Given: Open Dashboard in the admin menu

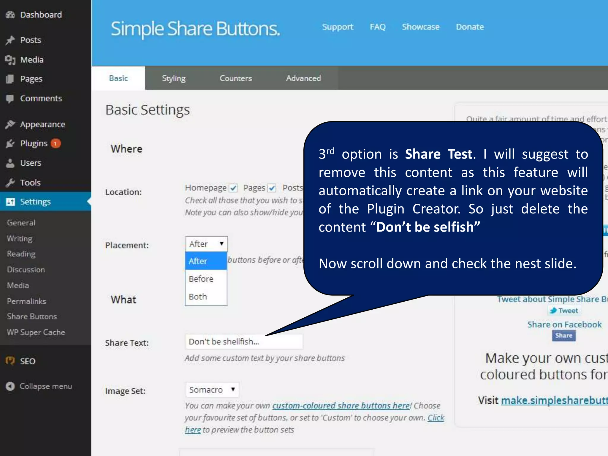Looking at the screenshot, I should click(x=41, y=15).
